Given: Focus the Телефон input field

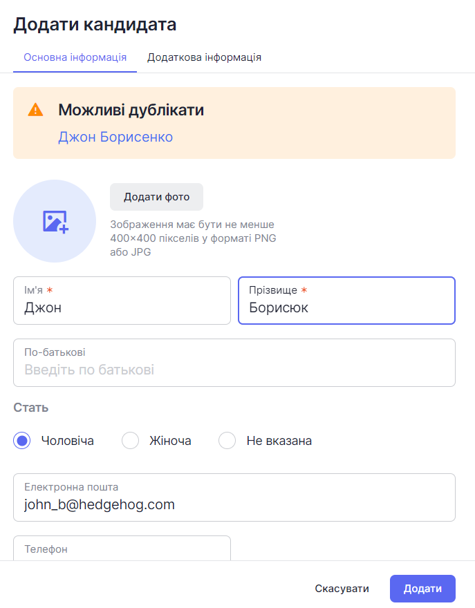Looking at the screenshot, I should [x=122, y=549].
